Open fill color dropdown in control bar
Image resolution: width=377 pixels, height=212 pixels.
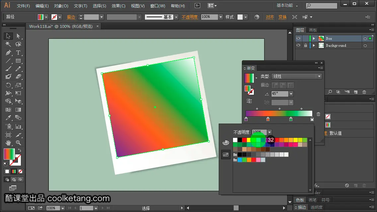(x=46, y=17)
